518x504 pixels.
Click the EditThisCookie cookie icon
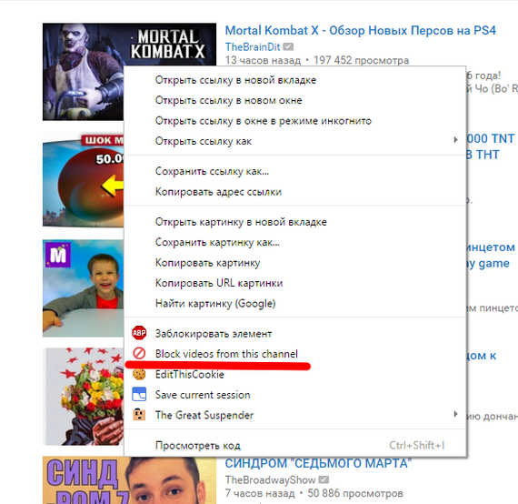[139, 374]
